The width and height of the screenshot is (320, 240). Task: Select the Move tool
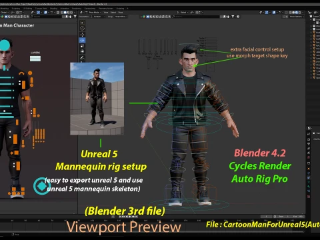82,35
